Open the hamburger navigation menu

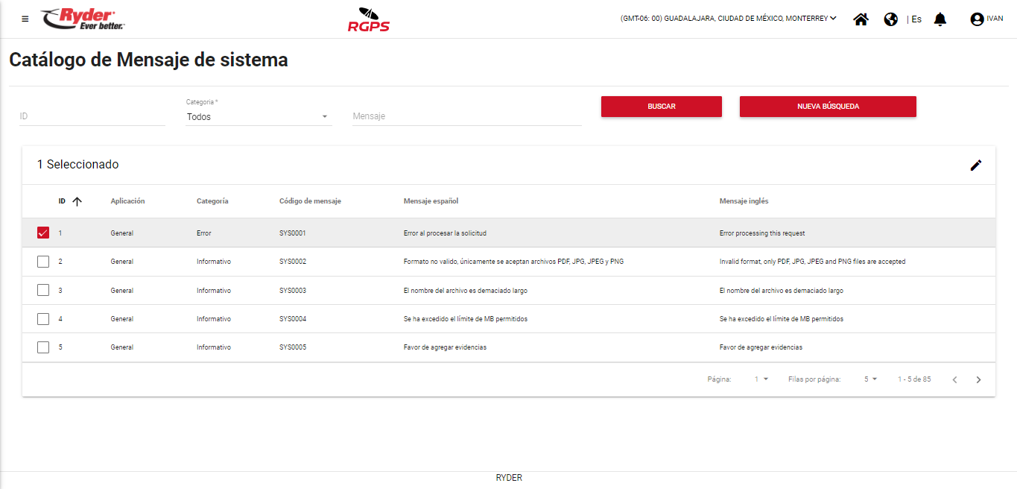coord(25,19)
